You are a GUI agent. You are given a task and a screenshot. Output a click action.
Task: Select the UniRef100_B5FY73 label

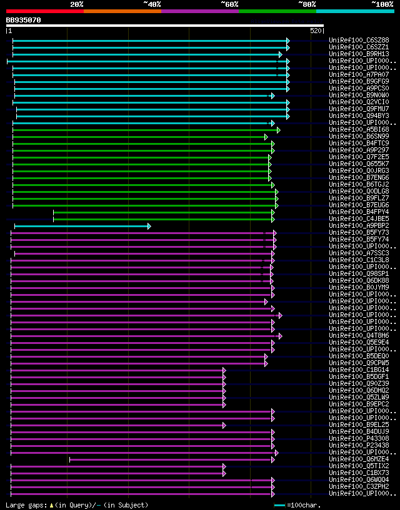[x=359, y=232]
